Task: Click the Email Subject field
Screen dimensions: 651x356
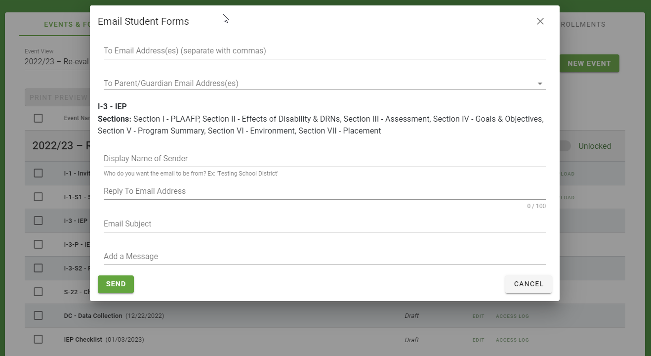Action: [325, 224]
